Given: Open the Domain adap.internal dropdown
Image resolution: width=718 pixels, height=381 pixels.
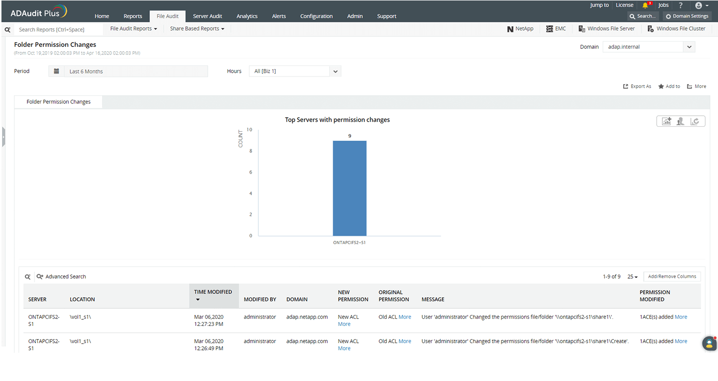Looking at the screenshot, I should coord(649,47).
